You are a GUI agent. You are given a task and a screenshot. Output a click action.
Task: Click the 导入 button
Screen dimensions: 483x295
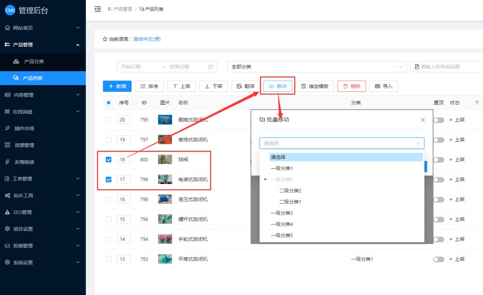[x=384, y=86]
